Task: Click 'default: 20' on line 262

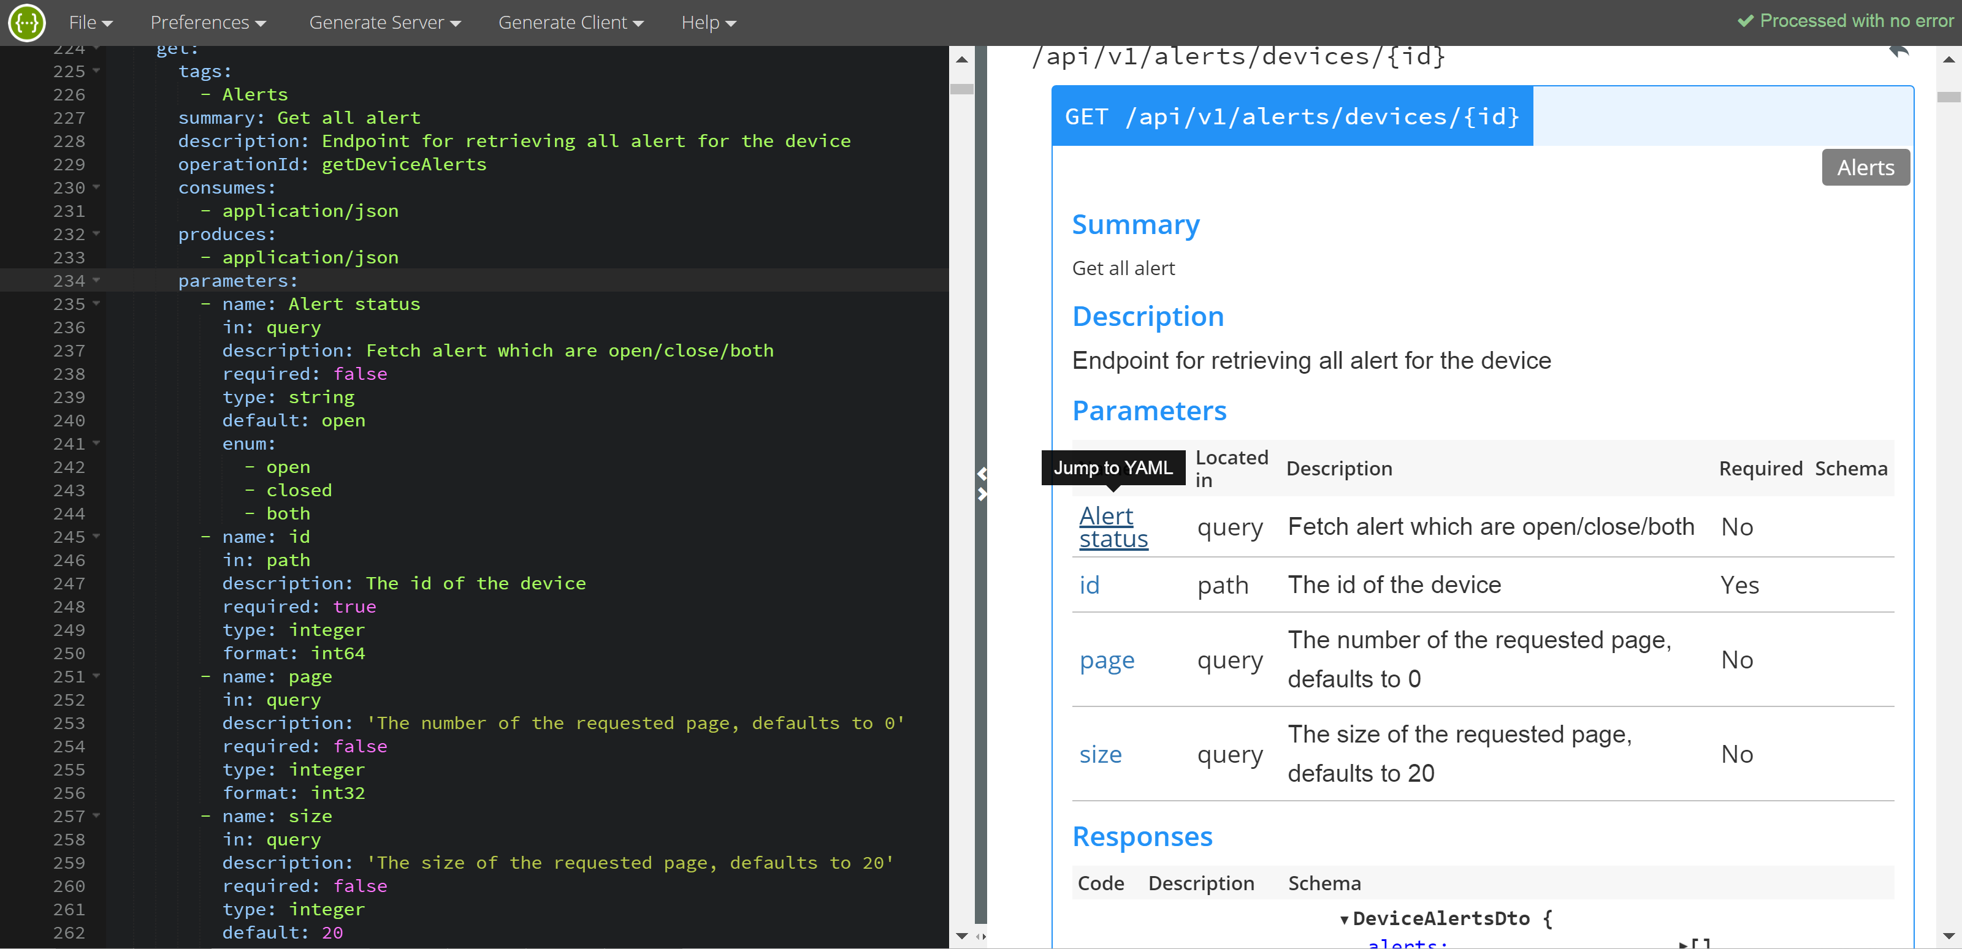Action: [282, 932]
